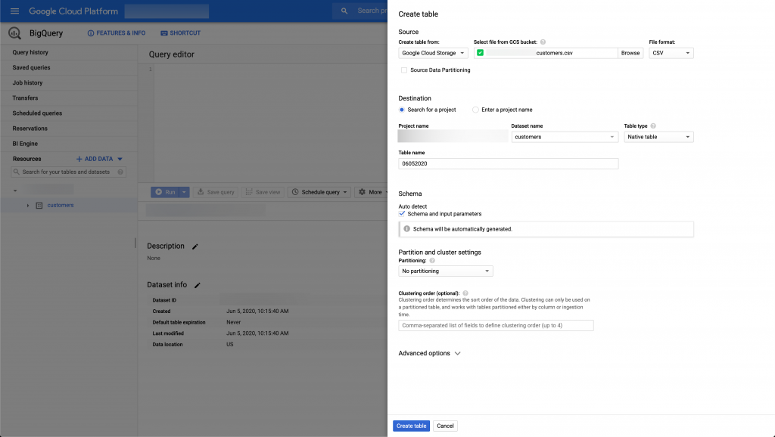
Task: Open Saved queries in sidebar
Action: point(31,67)
